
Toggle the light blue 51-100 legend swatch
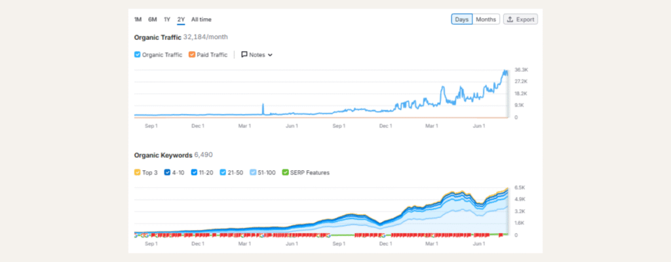coord(254,173)
